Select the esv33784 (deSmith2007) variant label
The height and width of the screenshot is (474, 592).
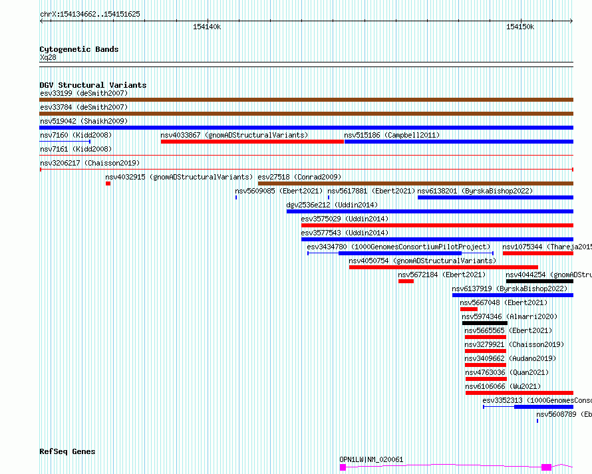[84, 107]
